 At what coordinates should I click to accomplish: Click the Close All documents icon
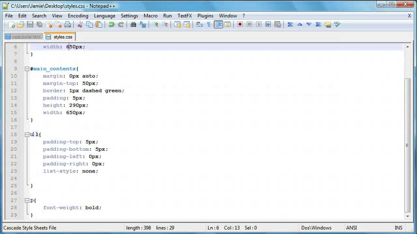coord(58,25)
